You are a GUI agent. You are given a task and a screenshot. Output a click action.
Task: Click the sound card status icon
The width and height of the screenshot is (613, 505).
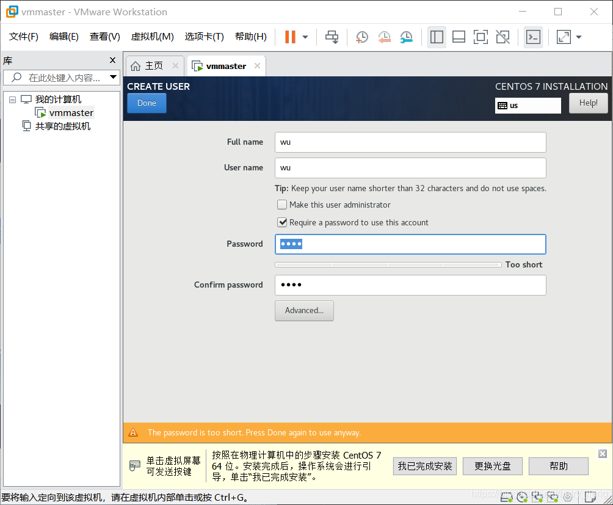point(568,497)
